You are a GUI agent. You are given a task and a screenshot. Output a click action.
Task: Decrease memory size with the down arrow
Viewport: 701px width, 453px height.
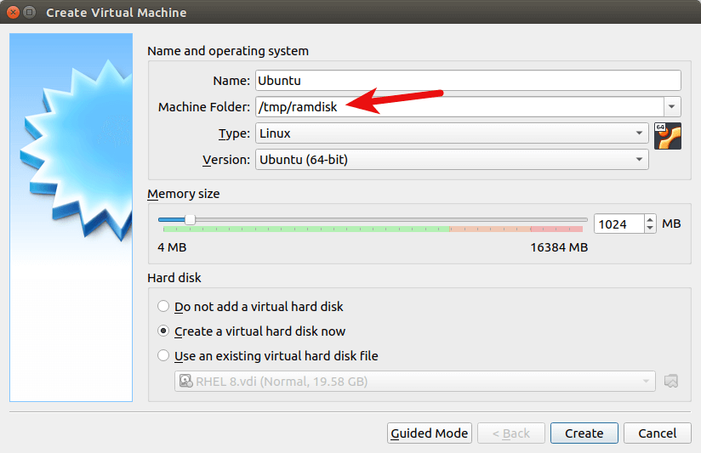pos(651,229)
